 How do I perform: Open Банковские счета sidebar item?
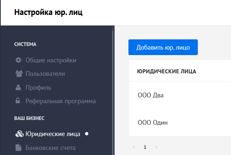point(50,148)
